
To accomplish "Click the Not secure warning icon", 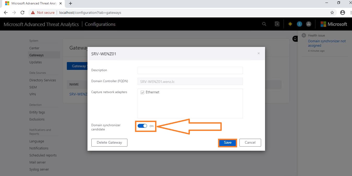I will pos(33,13).
